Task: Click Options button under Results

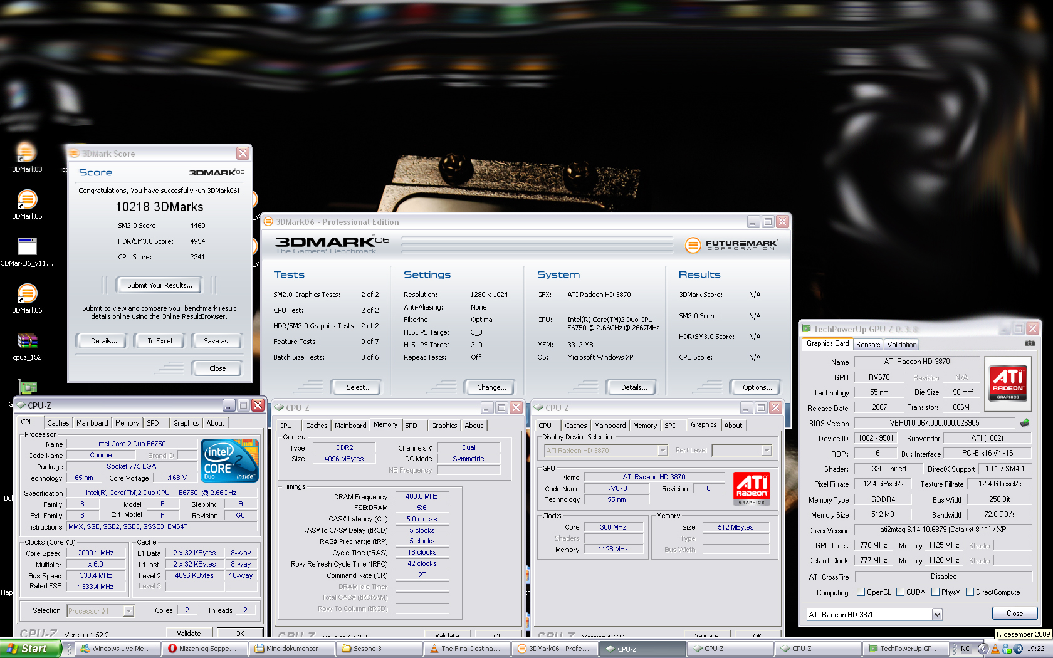Action: 757,387
